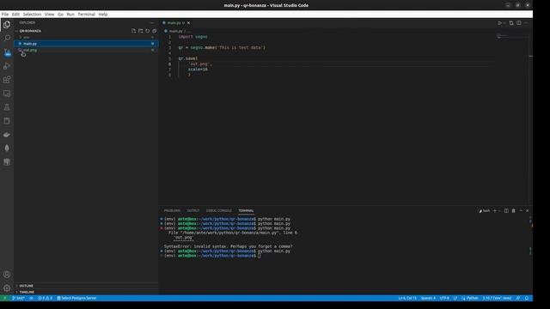This screenshot has height=309, width=550.
Task: Click the git branch in status bar
Action: coord(18,298)
